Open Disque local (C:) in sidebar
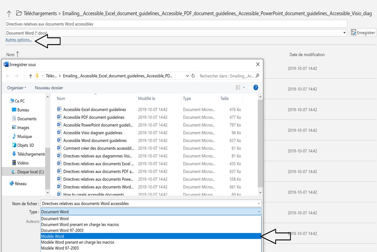The image size is (377, 252). click(x=31, y=172)
